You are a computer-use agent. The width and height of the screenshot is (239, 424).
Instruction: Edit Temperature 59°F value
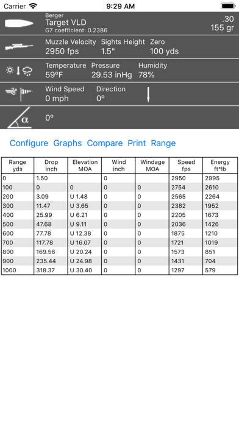coord(54,75)
